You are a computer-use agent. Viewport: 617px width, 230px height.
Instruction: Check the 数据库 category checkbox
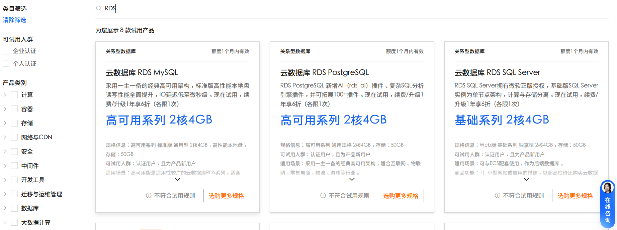(14, 208)
